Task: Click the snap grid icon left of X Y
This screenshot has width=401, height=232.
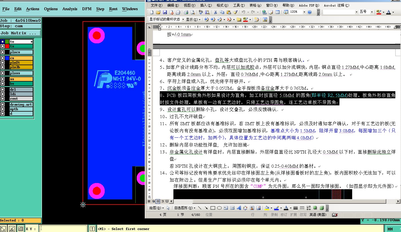Action: coord(20,229)
